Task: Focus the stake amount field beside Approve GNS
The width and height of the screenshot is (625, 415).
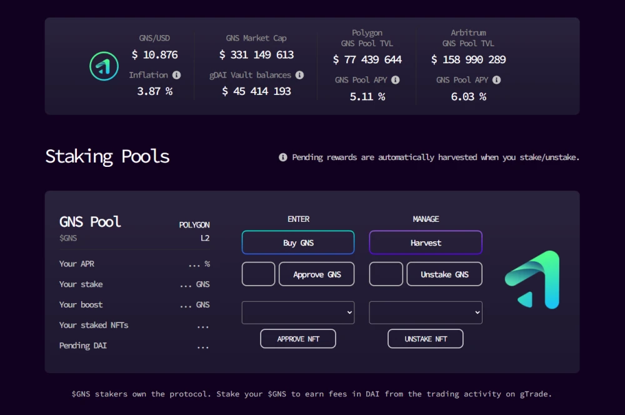Action: [x=258, y=274]
